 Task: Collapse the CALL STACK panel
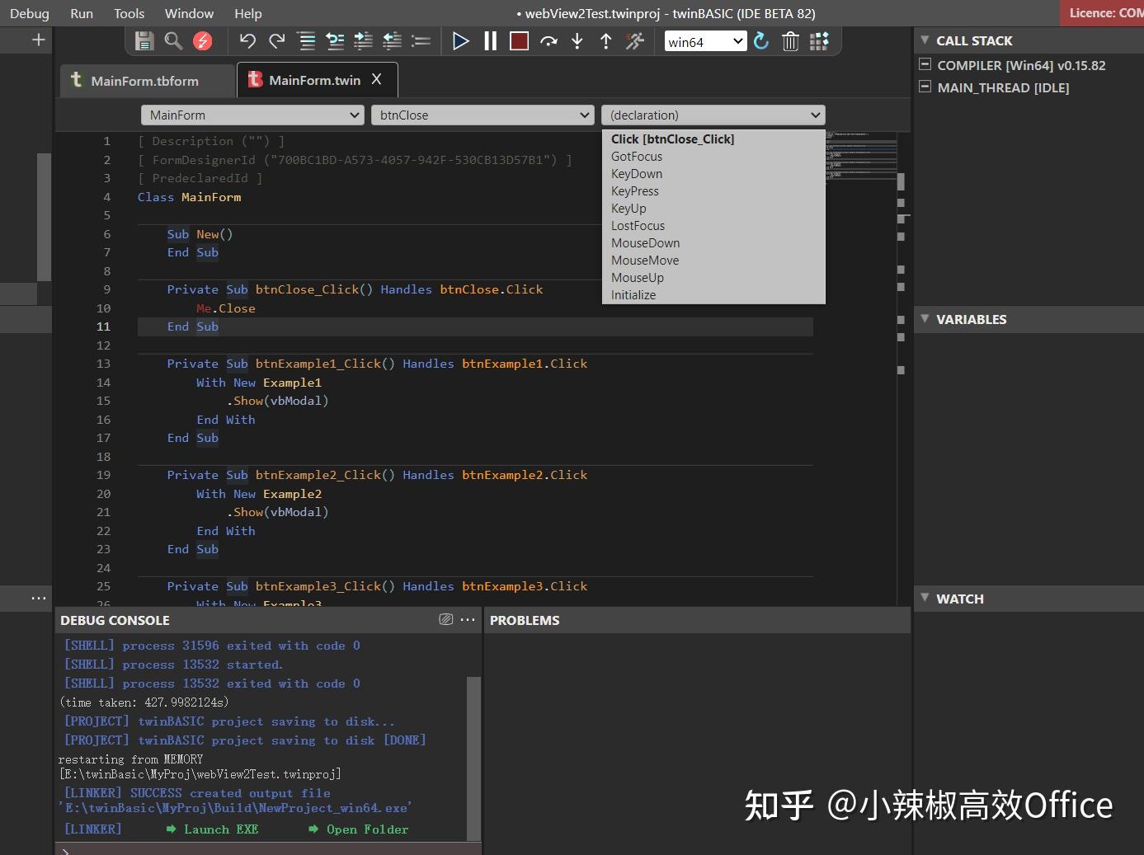click(925, 40)
